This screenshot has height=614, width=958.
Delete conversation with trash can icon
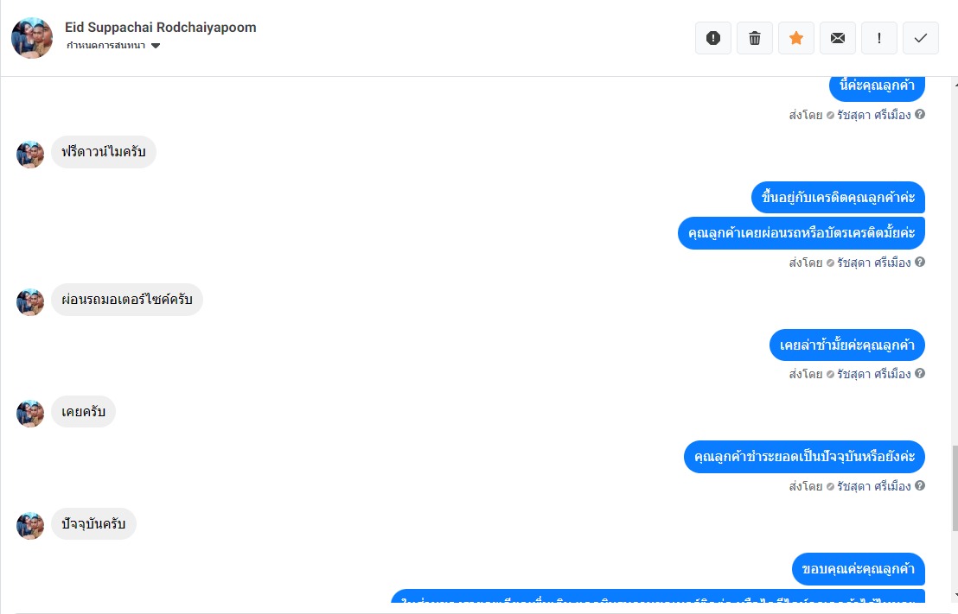pos(755,38)
